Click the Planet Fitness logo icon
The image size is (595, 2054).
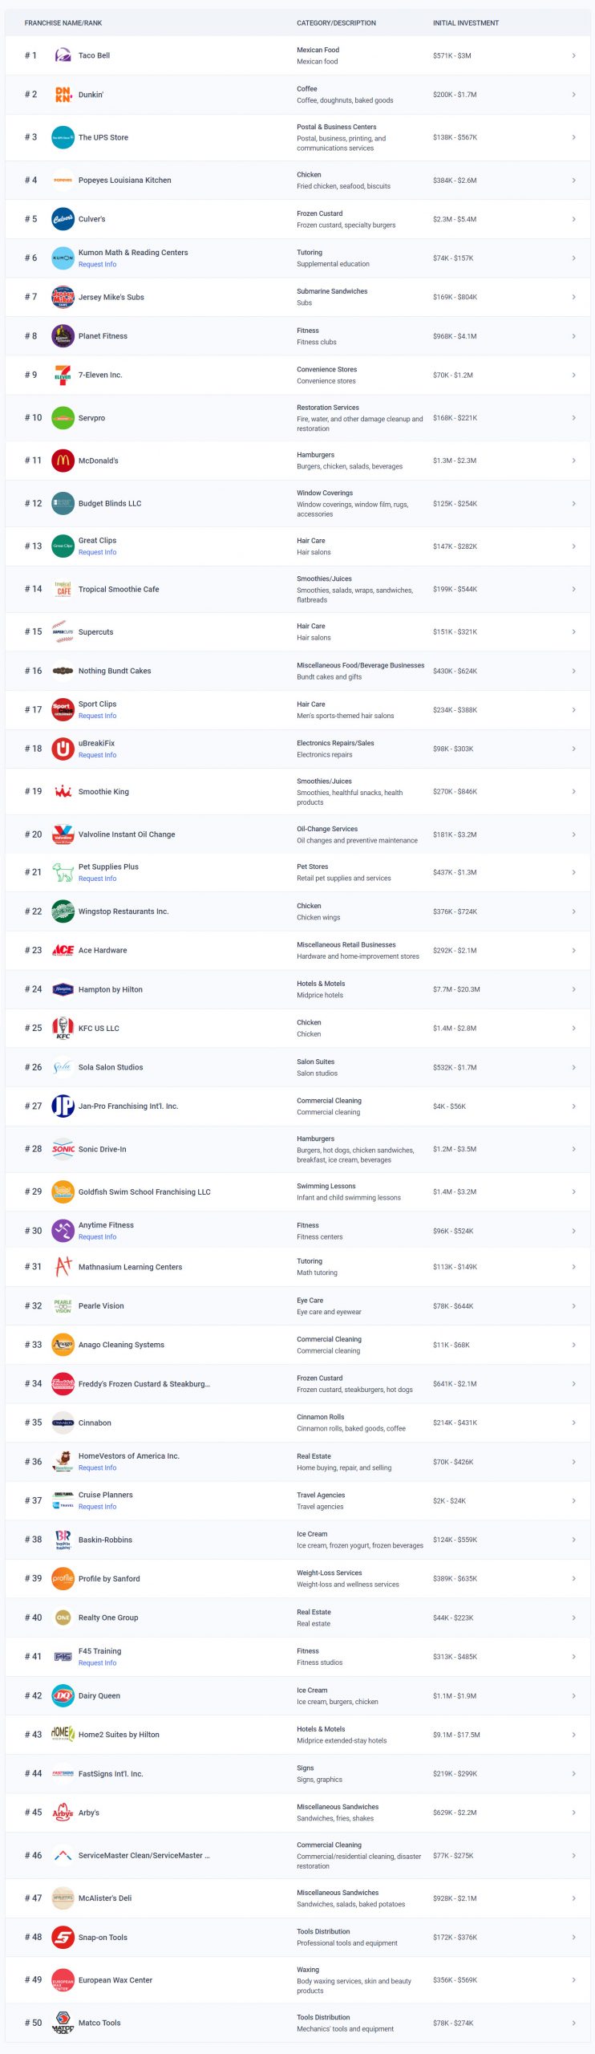click(63, 336)
